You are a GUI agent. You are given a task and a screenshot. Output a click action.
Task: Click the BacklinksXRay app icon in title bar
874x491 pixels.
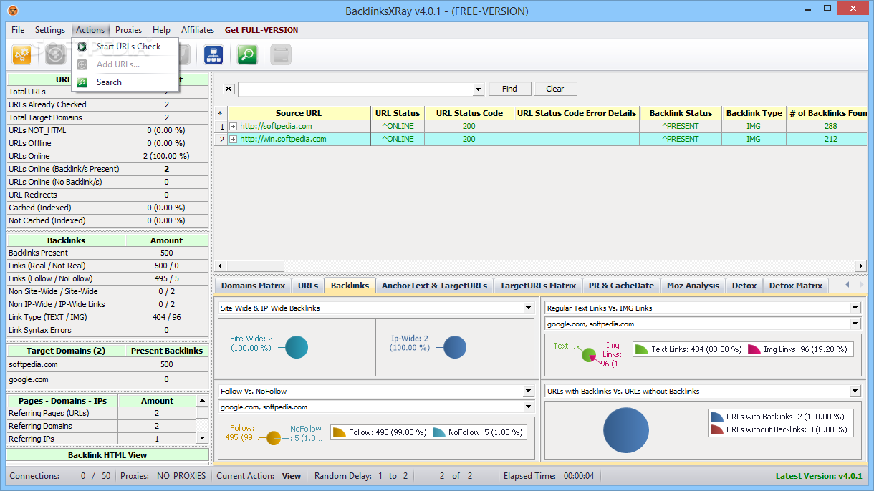click(13, 11)
